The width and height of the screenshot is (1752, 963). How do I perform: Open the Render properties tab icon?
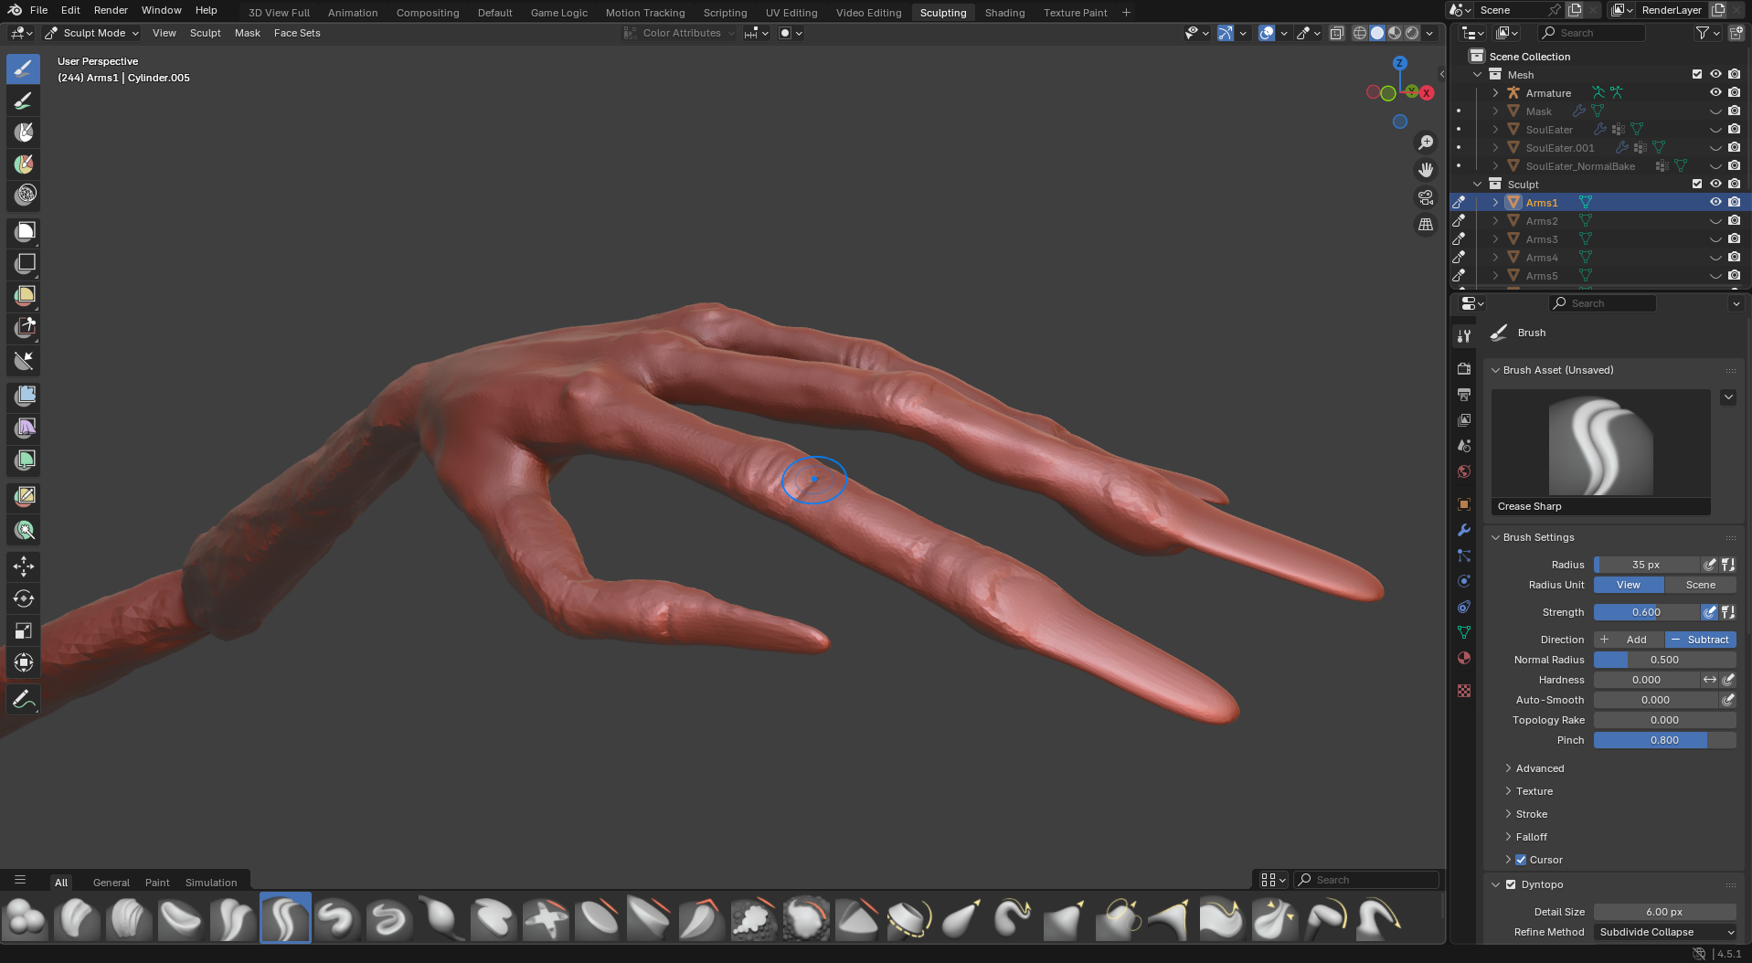(x=1464, y=369)
